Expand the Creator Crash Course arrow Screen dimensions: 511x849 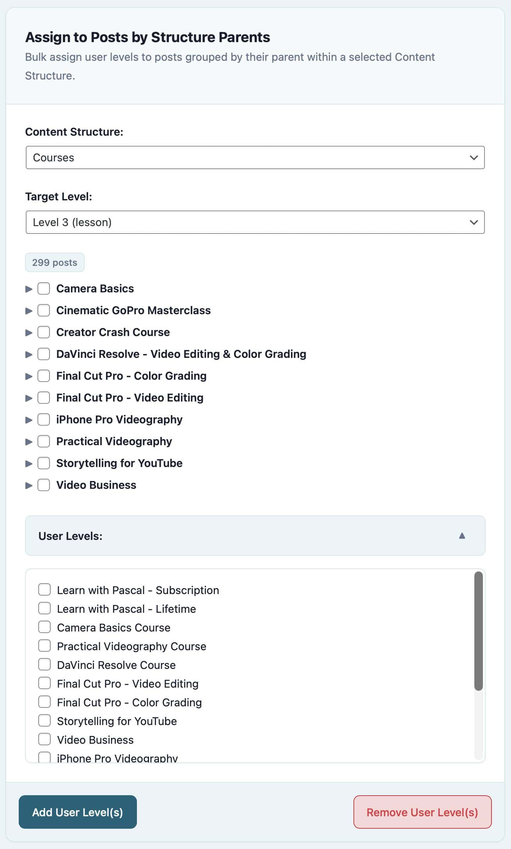click(28, 333)
